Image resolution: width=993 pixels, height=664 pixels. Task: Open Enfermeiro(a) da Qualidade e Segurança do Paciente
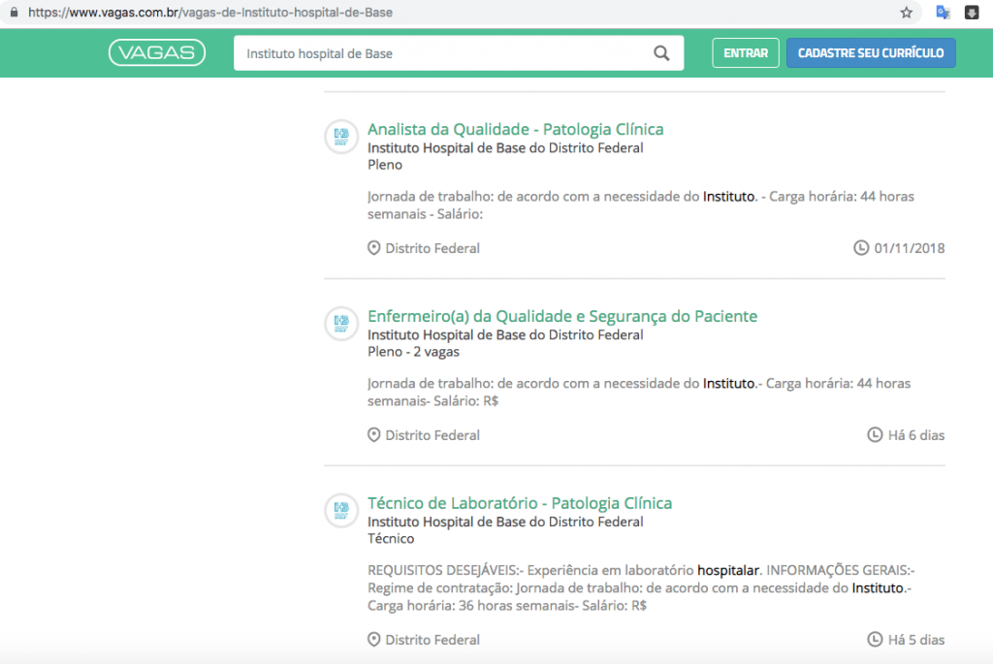click(x=562, y=317)
